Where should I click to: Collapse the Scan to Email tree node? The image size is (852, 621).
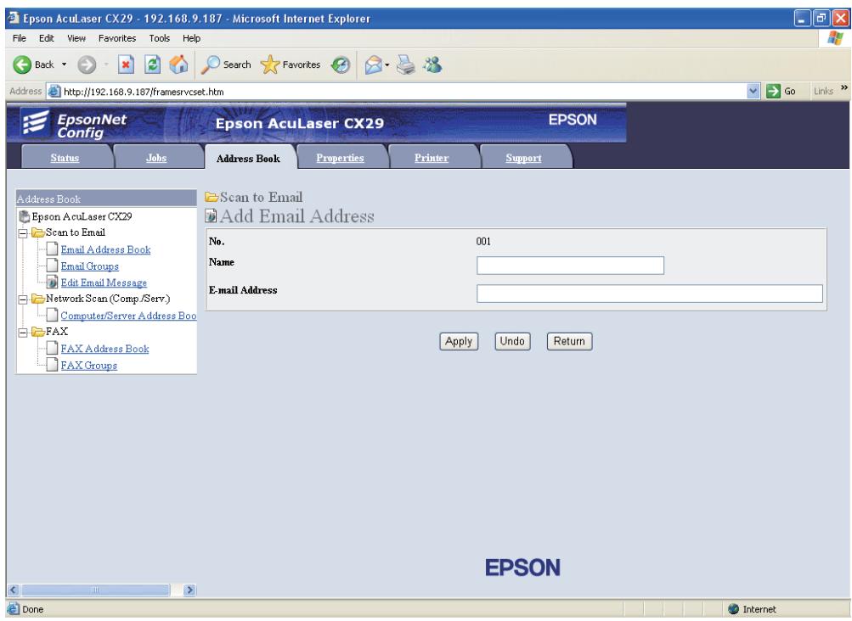point(23,233)
